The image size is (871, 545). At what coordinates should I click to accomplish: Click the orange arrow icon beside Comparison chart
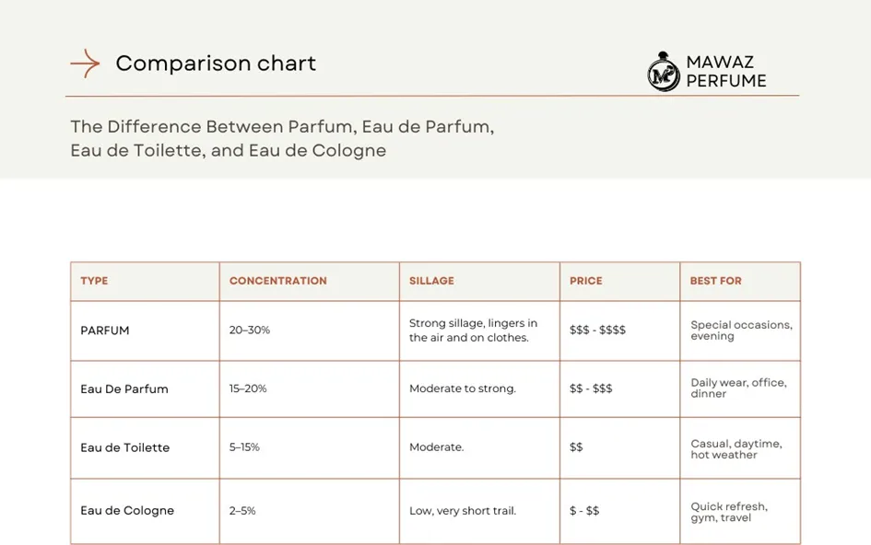(85, 64)
